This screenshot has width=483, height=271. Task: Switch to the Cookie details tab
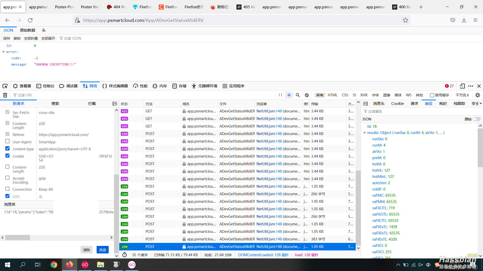(397, 104)
